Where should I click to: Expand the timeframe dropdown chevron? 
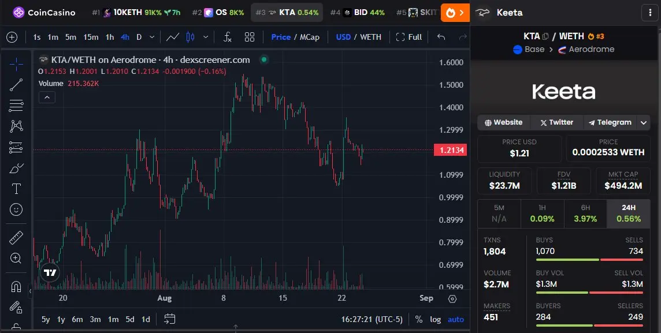click(x=152, y=37)
